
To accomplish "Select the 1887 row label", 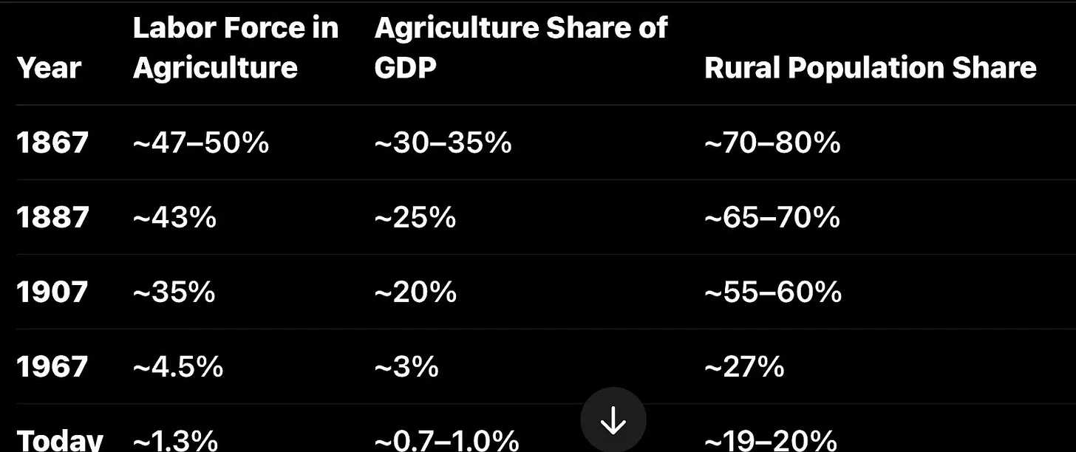I will click(52, 217).
